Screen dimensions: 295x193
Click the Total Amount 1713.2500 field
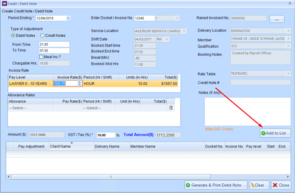click(168, 135)
